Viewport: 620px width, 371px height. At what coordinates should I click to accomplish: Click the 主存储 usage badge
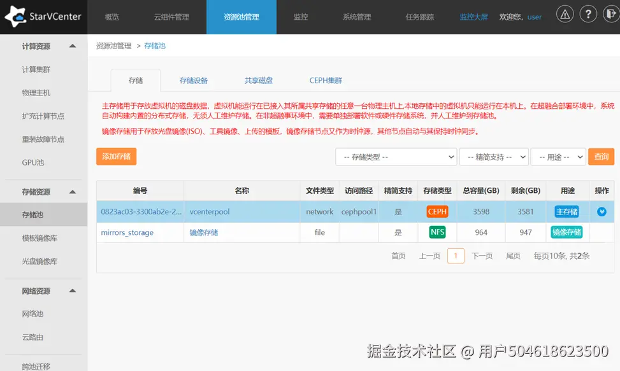567,211
